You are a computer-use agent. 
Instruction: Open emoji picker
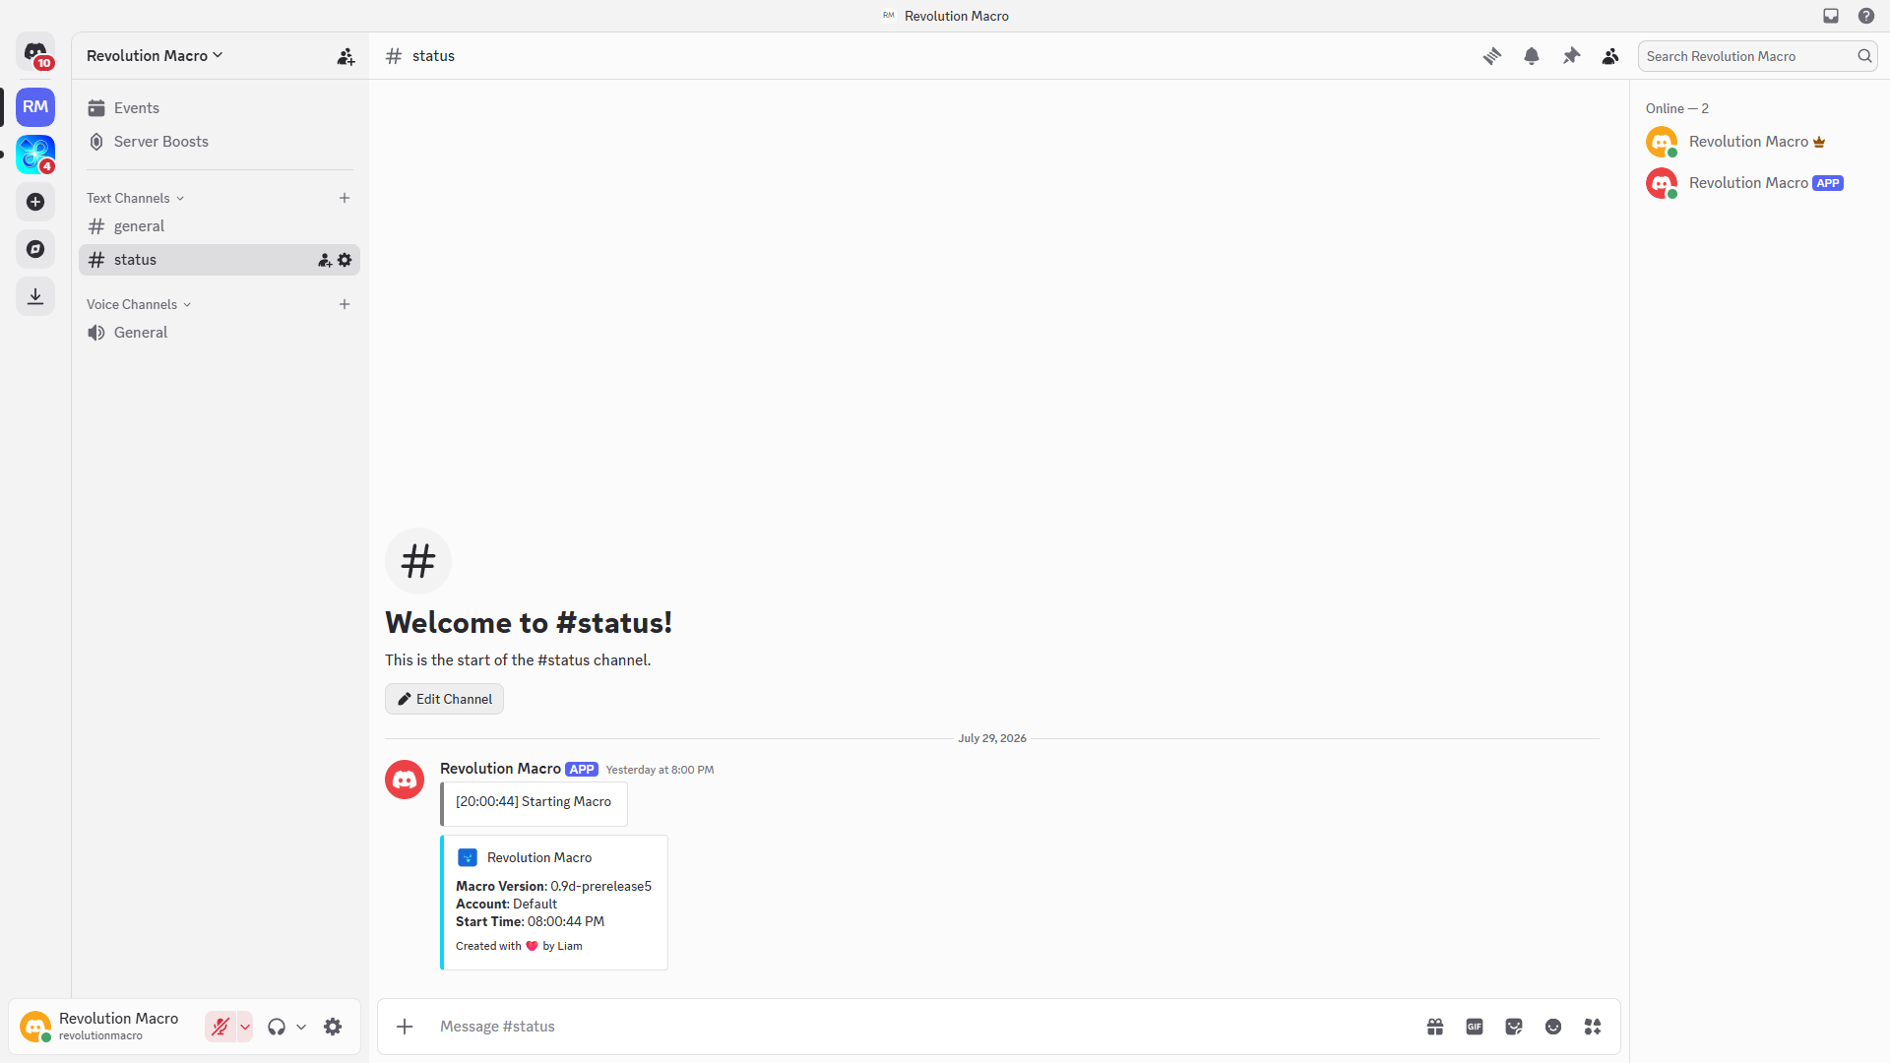click(x=1553, y=1027)
